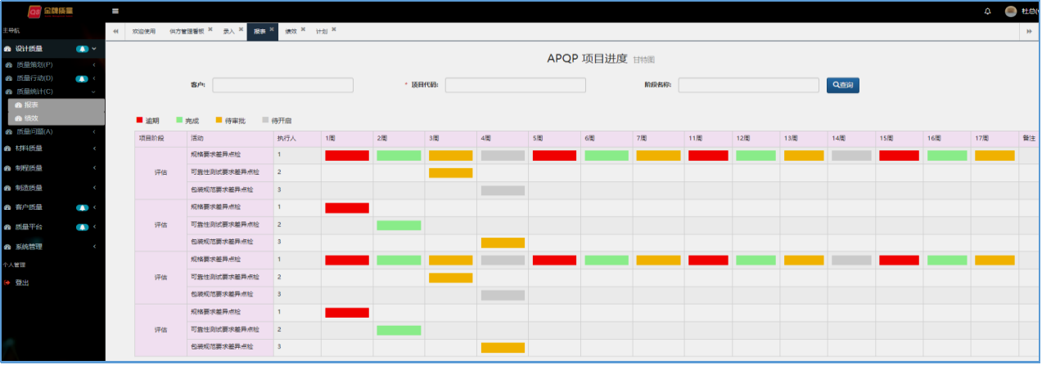Expand the 质量策划(P) submenu
This screenshot has width=1042, height=365.
94,65
